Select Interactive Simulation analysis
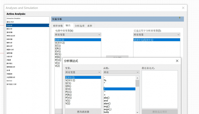 [x=28, y=18]
